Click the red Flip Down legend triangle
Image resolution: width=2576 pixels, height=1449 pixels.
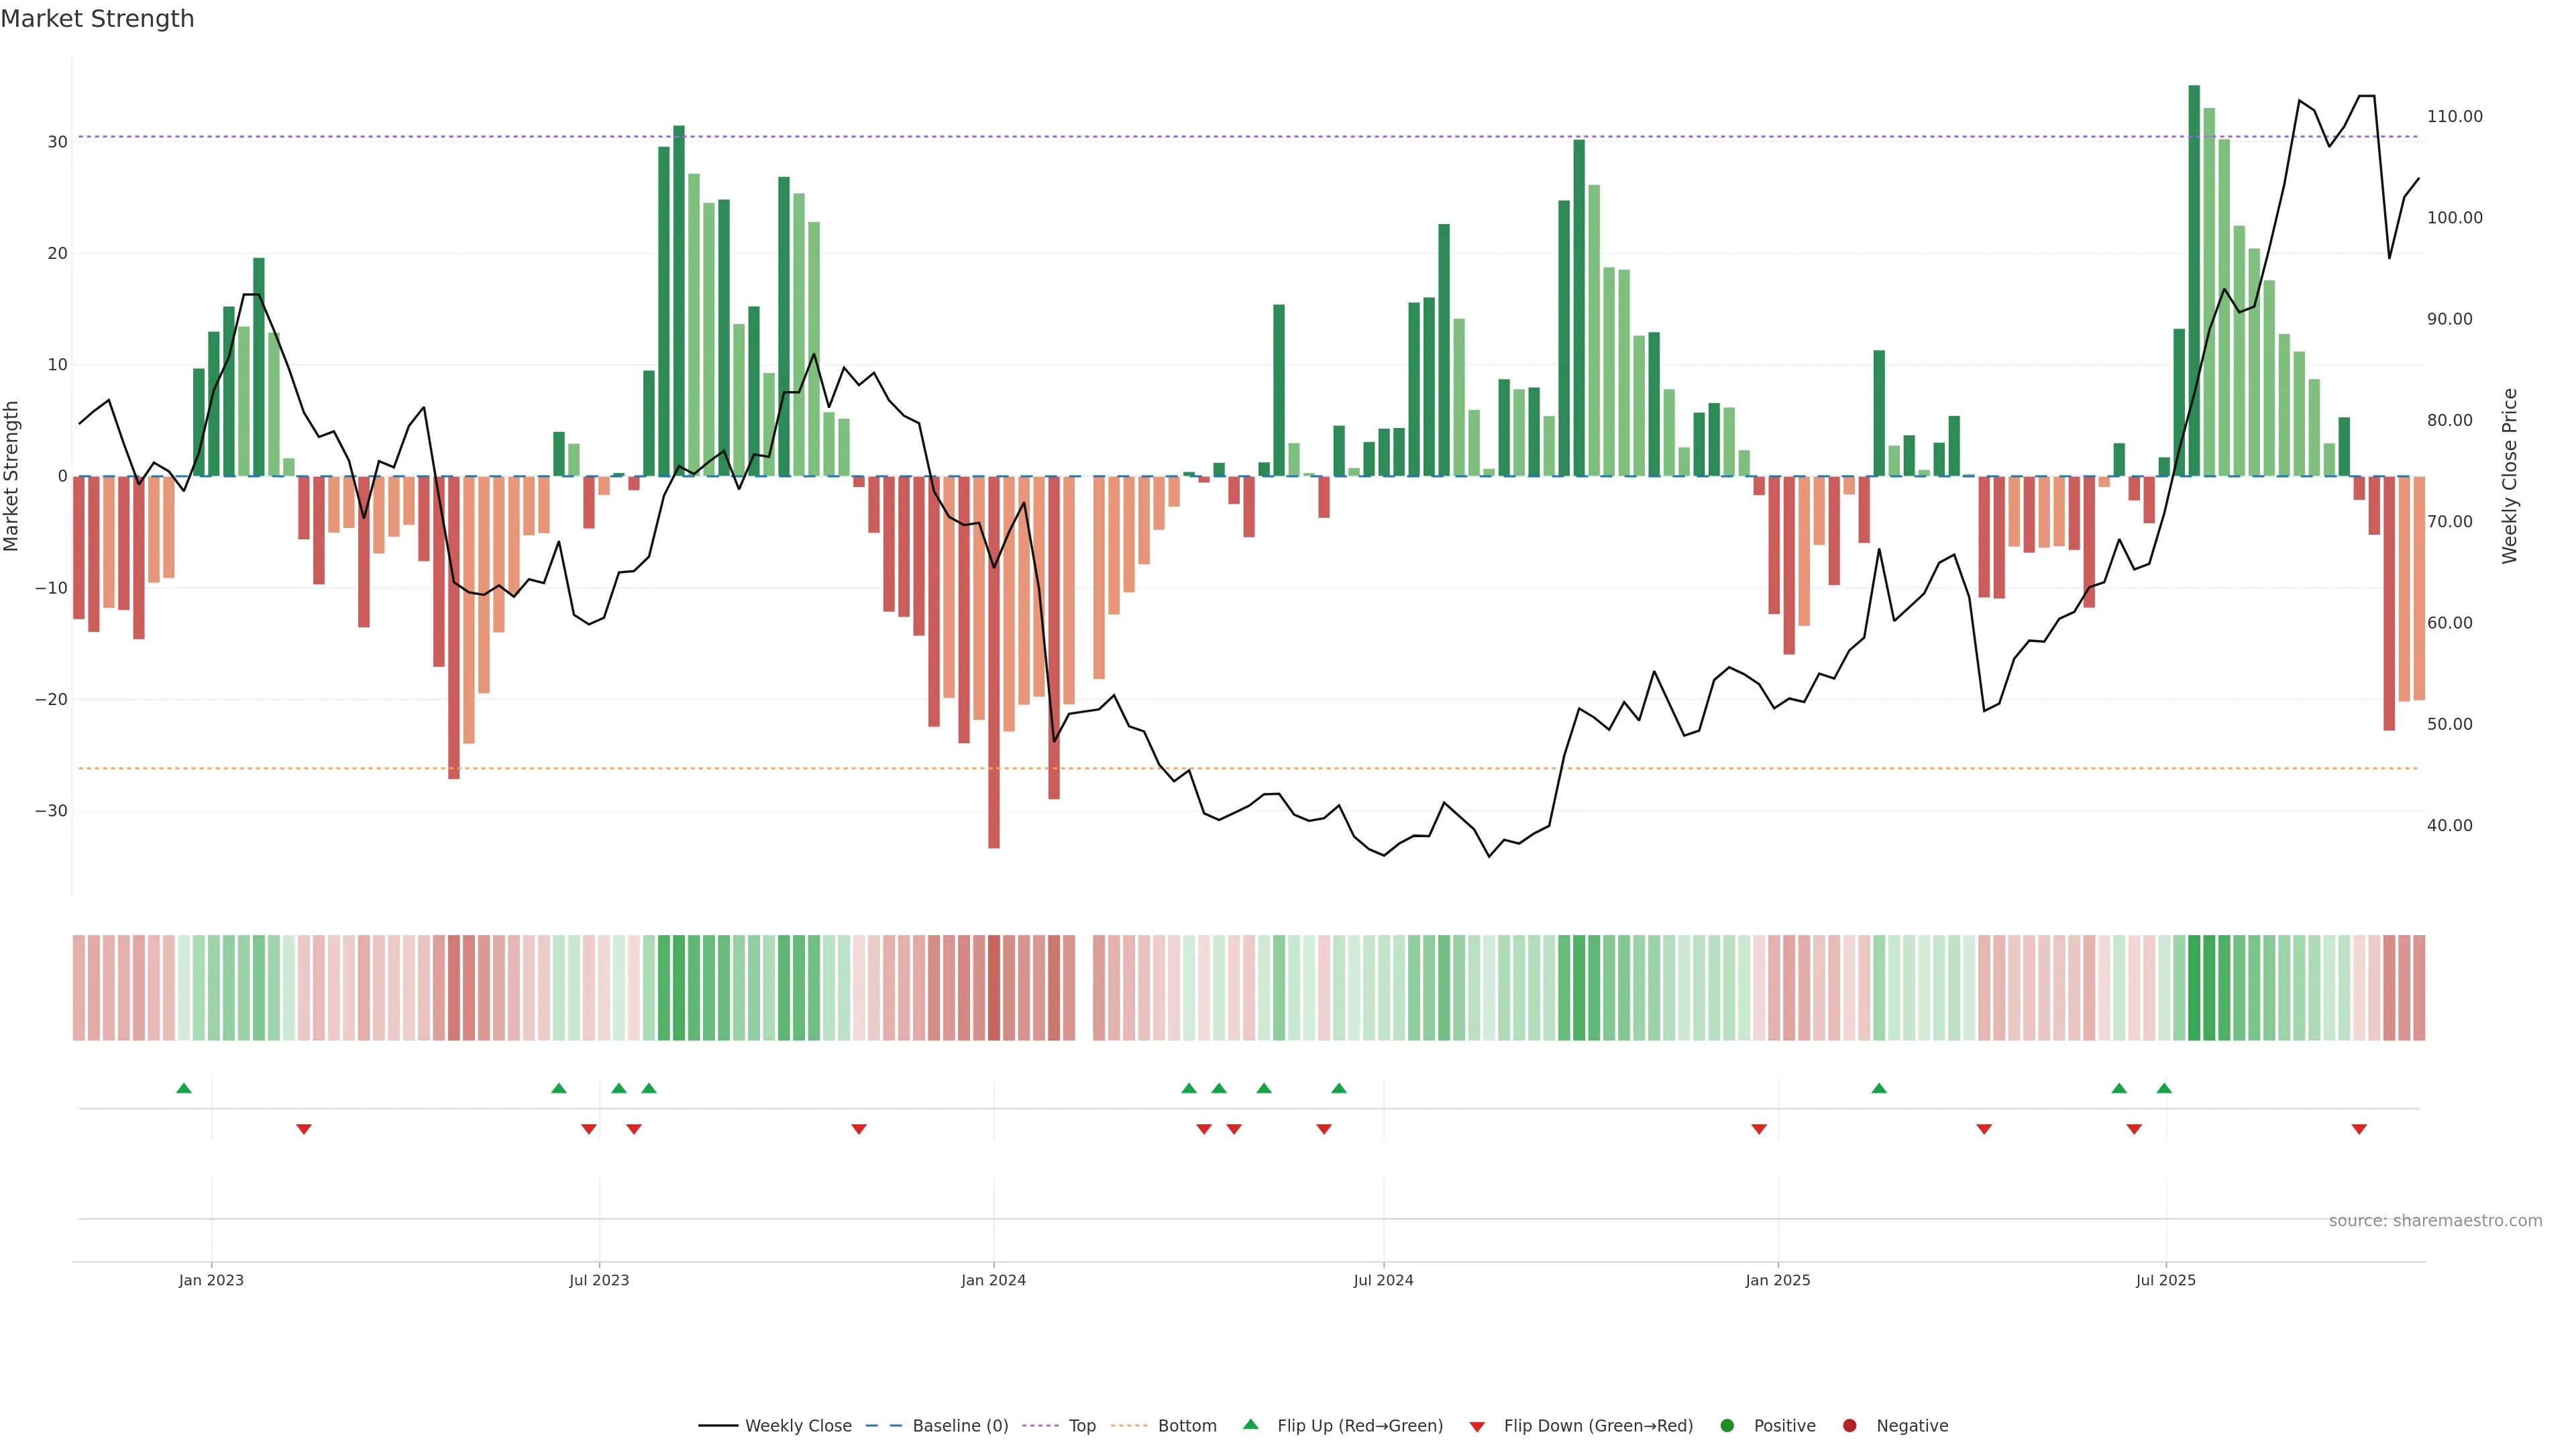1477,1426
